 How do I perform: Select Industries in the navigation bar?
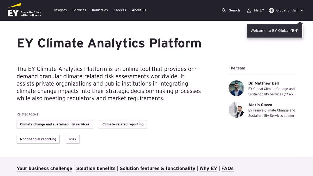coord(100,10)
